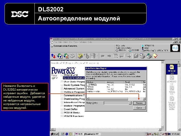The width and height of the screenshot is (181, 136).
Task: Click the Panel column header
Action: coord(133,82)
